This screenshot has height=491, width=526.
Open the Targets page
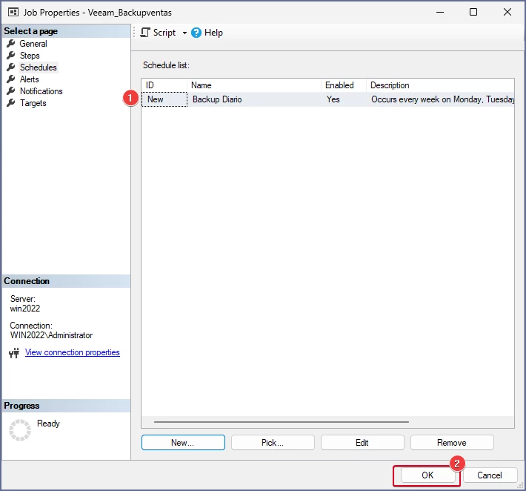(x=33, y=103)
